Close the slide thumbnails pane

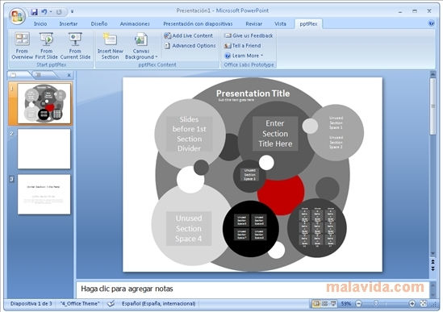pyautogui.click(x=69, y=75)
